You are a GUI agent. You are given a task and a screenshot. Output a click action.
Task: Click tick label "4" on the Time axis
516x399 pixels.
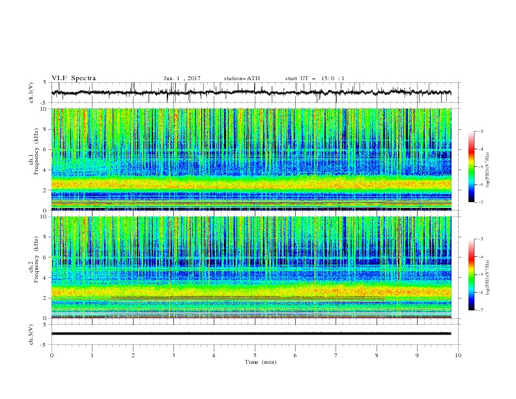214,355
